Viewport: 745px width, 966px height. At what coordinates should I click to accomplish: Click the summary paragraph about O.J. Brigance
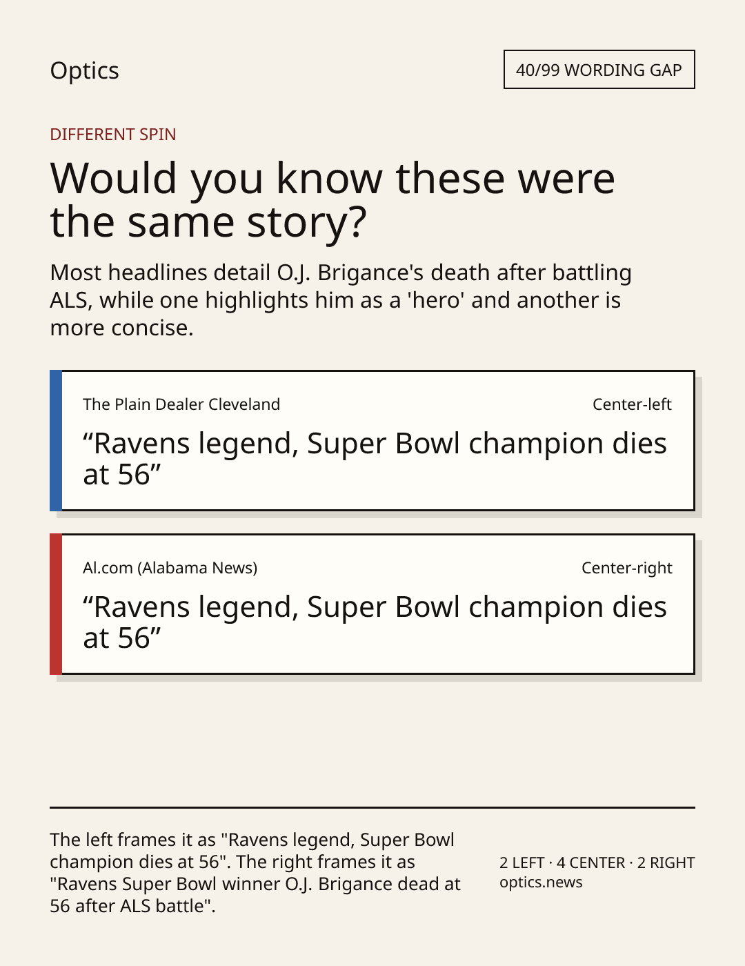coord(341,300)
